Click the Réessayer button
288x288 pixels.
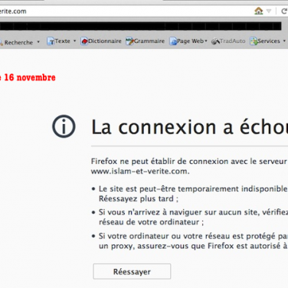tap(132, 271)
